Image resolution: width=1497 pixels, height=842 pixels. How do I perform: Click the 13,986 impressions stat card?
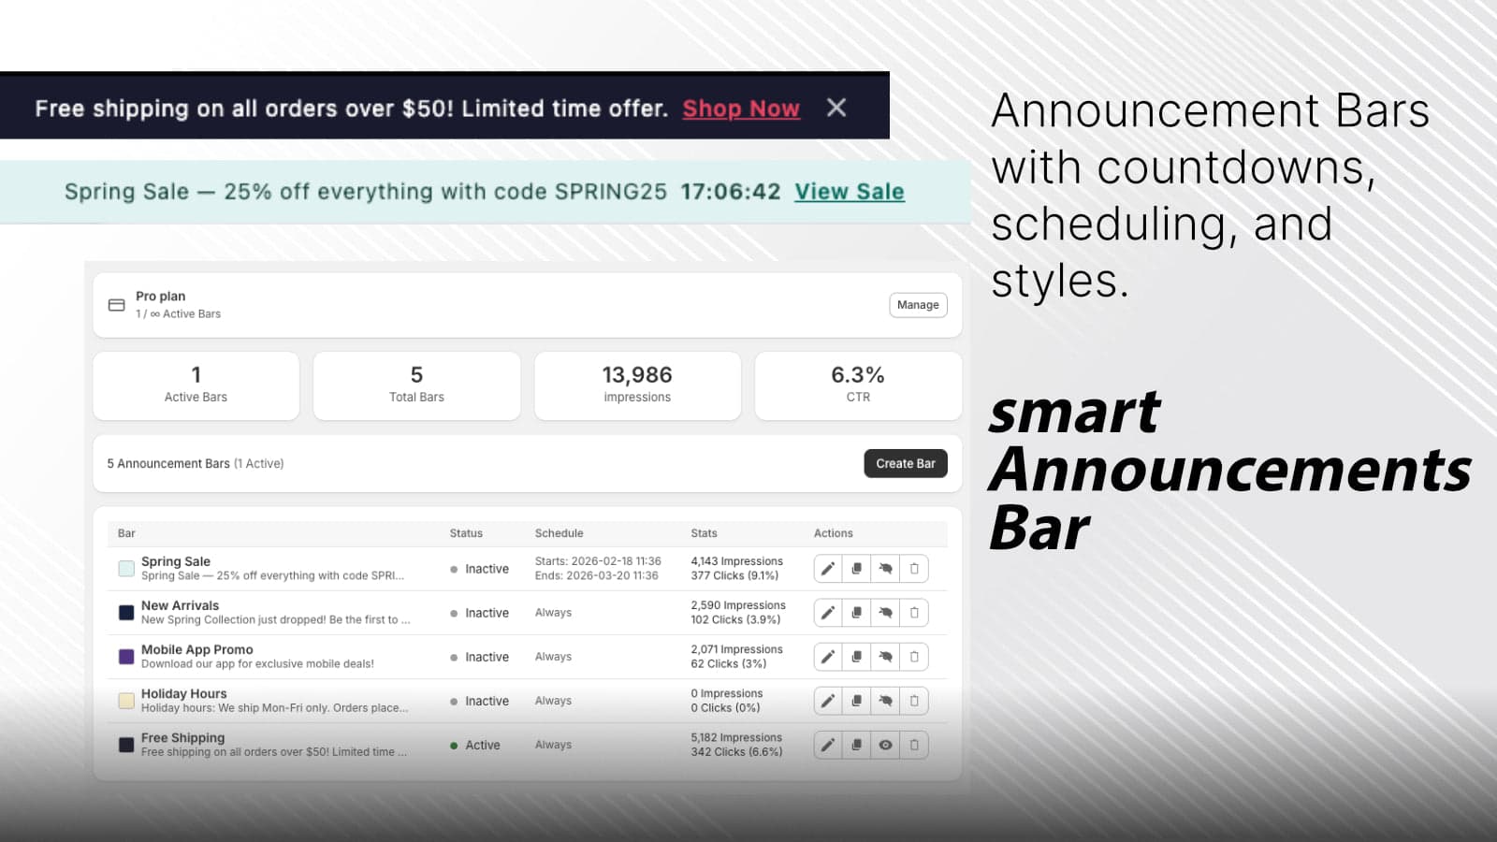click(637, 385)
